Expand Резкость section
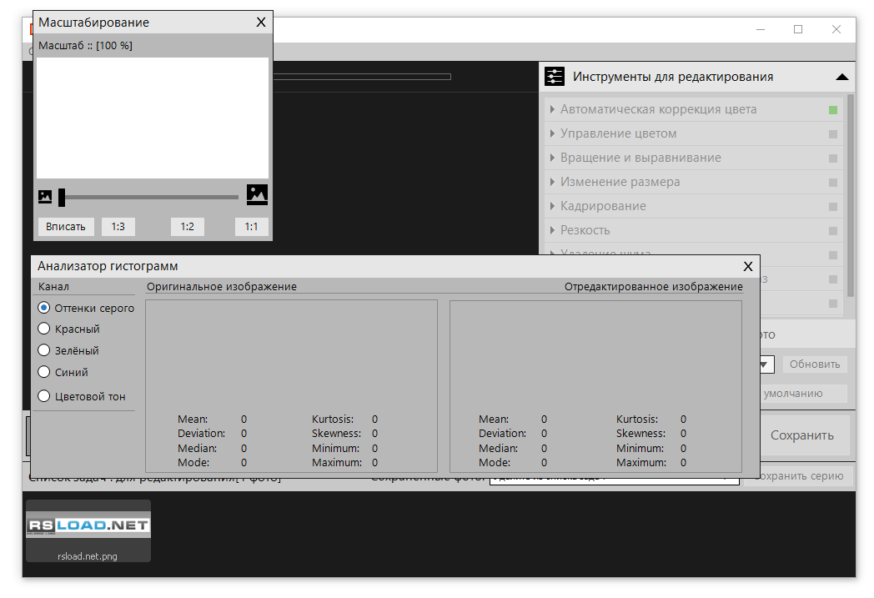Viewport: 874px width, 598px height. [x=552, y=230]
